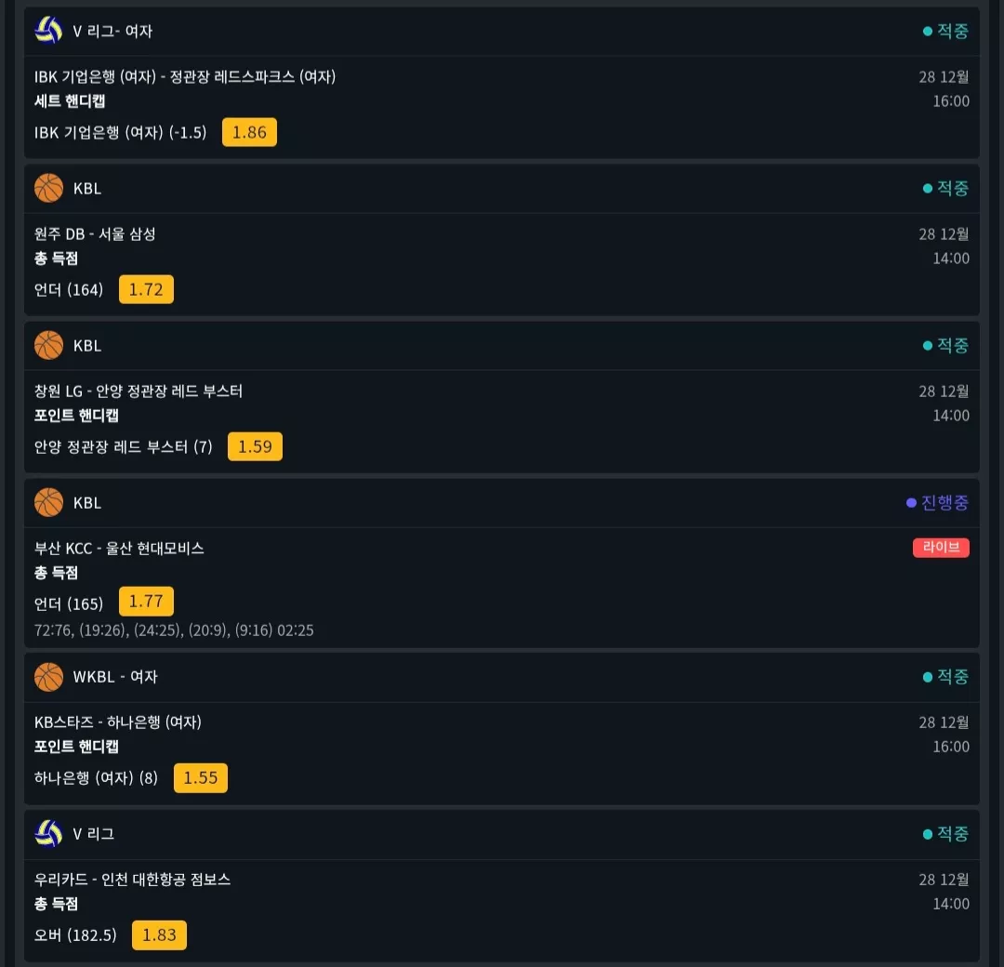
Task: Click the basketball icon for 부산 KCC match
Action: coord(48,503)
